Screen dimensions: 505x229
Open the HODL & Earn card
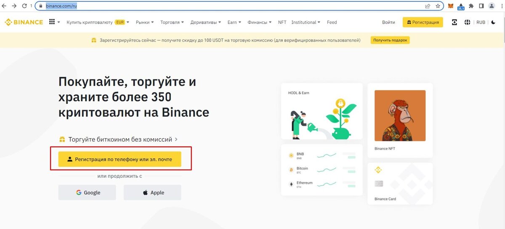pyautogui.click(x=322, y=111)
